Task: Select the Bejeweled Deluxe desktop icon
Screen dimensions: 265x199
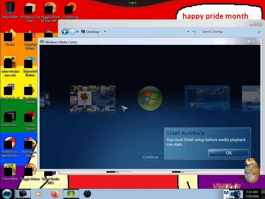Action: (30, 66)
